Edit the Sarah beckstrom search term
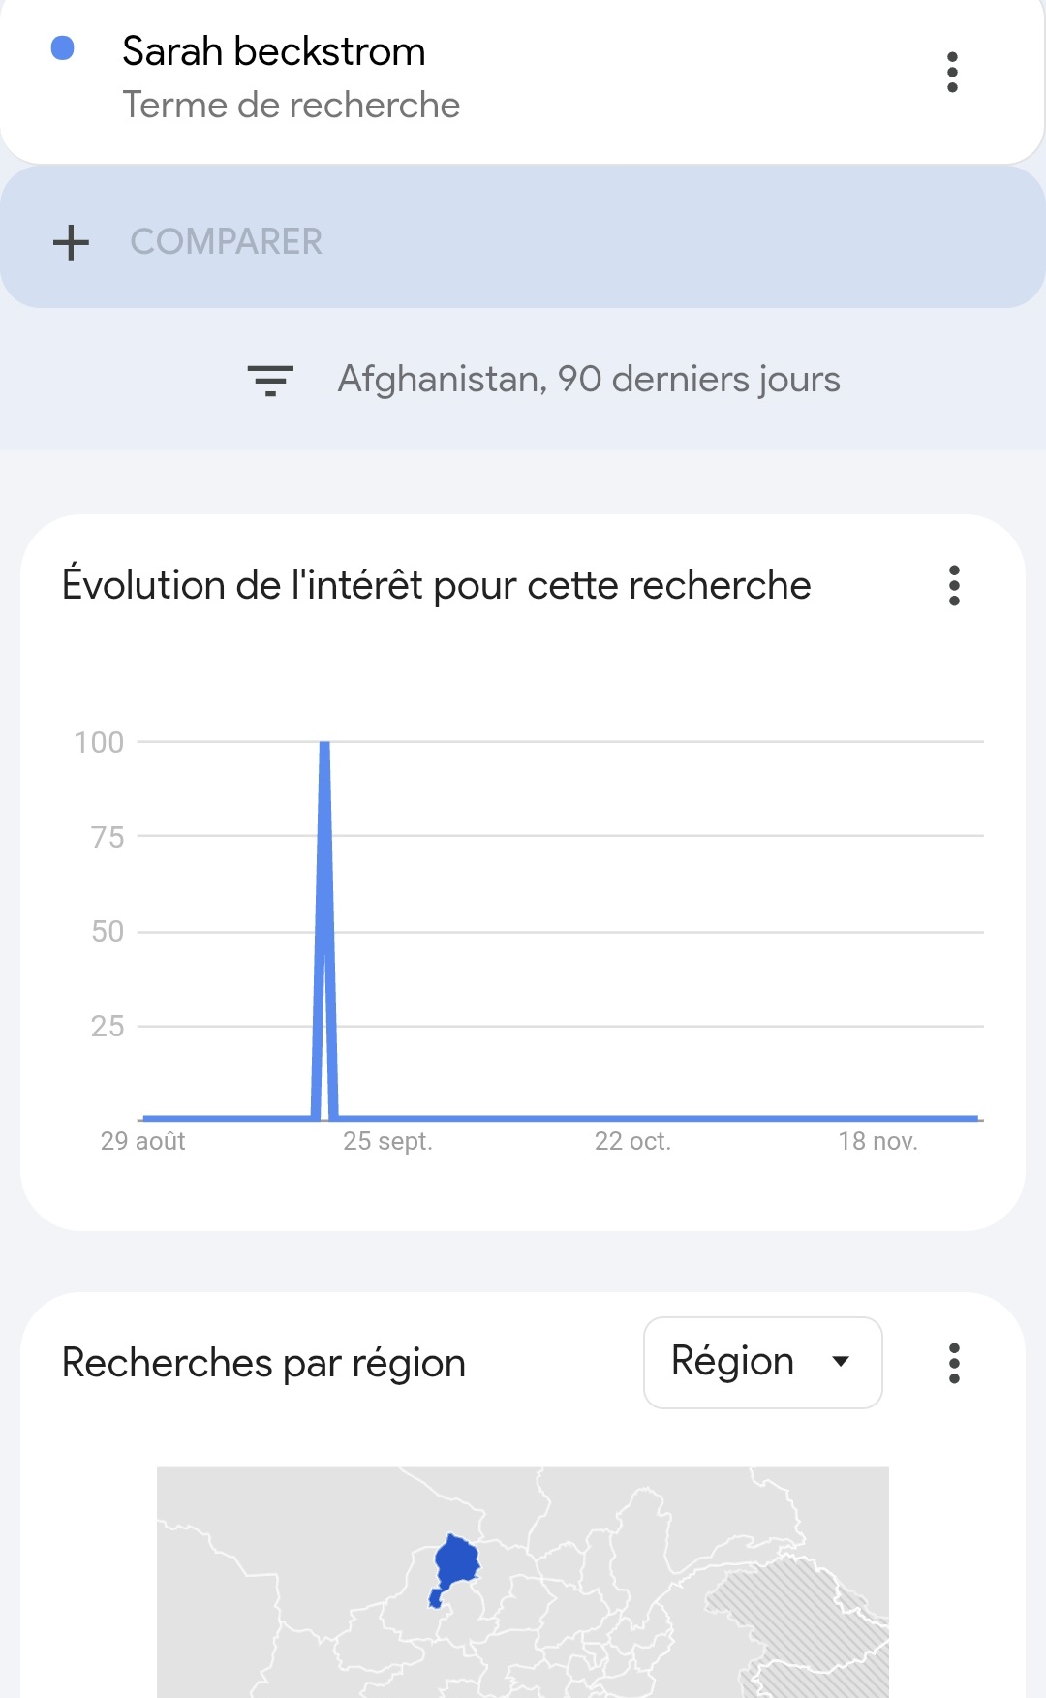 pos(274,51)
